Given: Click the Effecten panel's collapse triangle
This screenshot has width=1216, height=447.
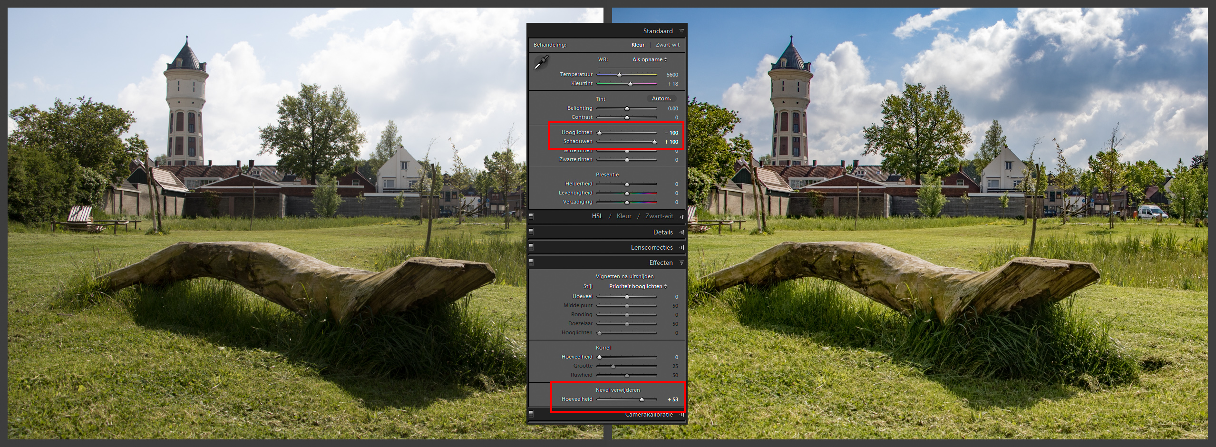Looking at the screenshot, I should 681,263.
